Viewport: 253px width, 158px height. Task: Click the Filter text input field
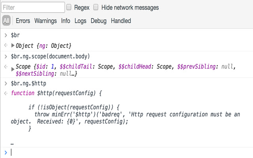point(33,7)
